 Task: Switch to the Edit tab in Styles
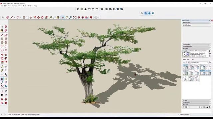coord(188,59)
